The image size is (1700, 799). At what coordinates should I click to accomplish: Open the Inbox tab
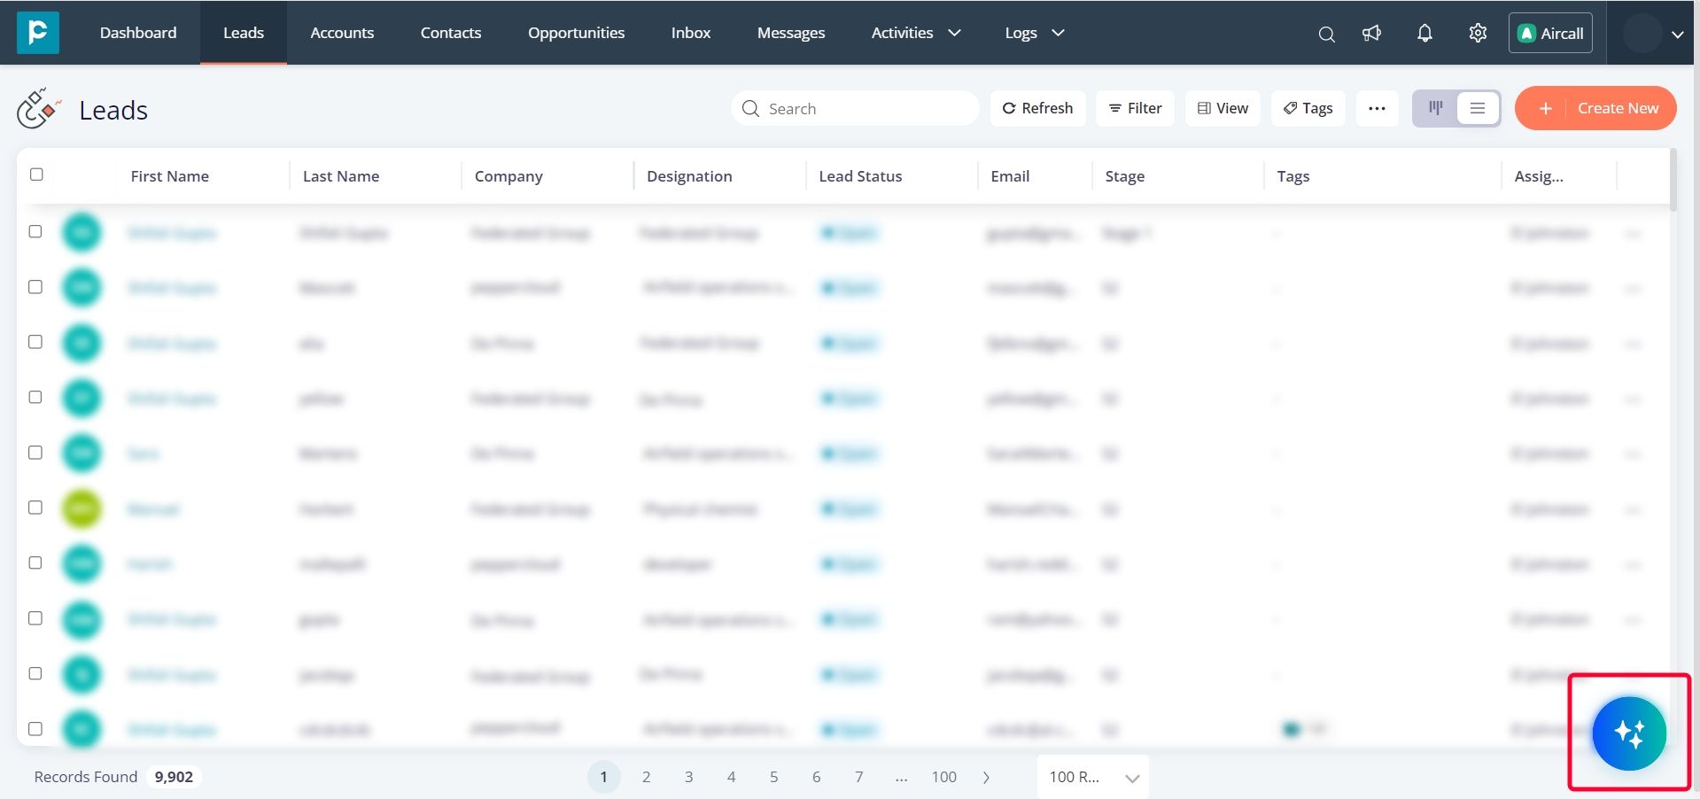pyautogui.click(x=691, y=33)
